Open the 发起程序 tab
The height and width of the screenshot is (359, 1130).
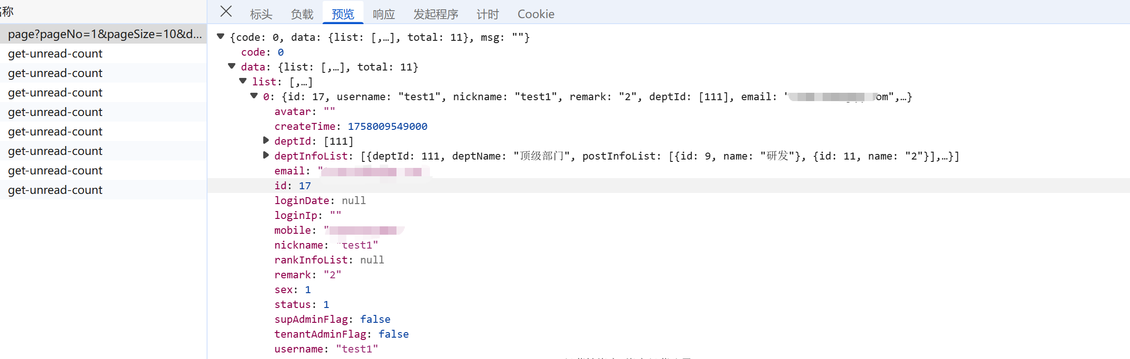(x=435, y=14)
